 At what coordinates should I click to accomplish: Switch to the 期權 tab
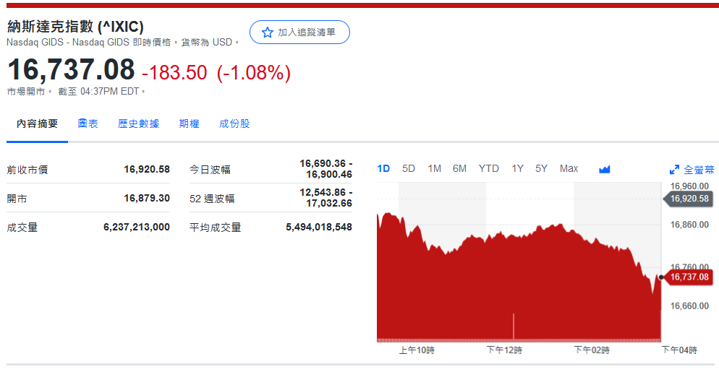click(189, 124)
